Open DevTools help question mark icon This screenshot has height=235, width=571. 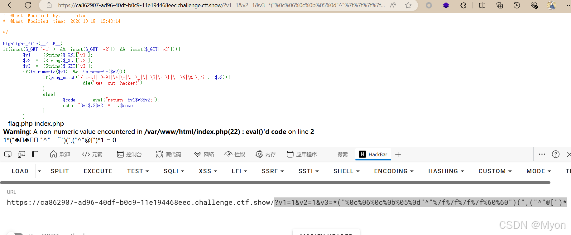coord(555,154)
